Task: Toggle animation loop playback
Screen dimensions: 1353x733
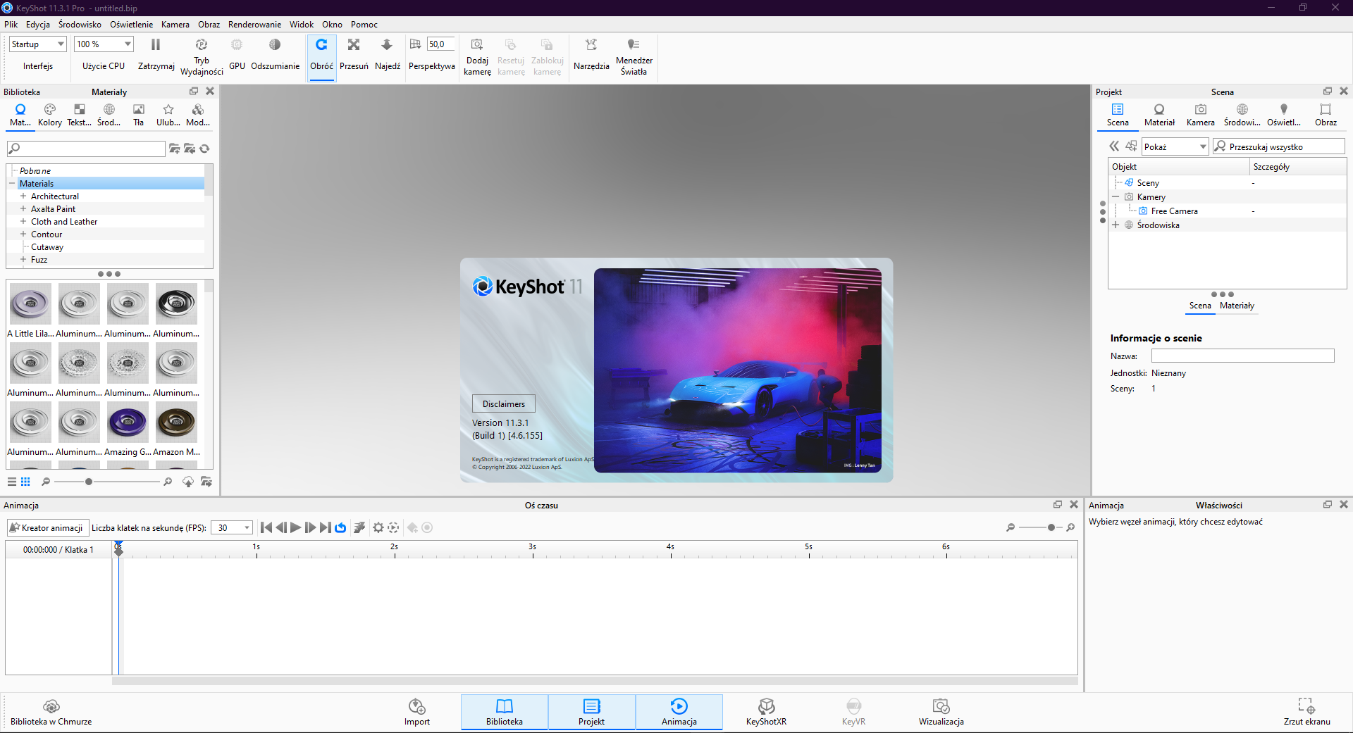Action: (341, 527)
